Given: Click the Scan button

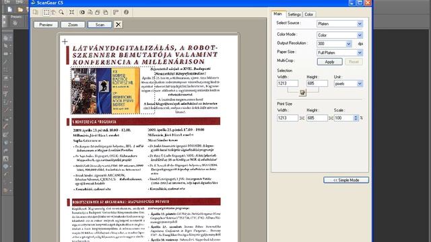Looking at the screenshot, I should [100, 25].
